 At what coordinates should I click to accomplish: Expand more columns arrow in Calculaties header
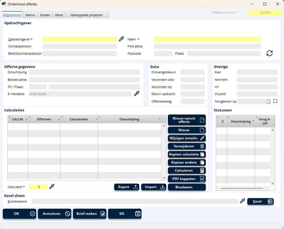point(164,119)
